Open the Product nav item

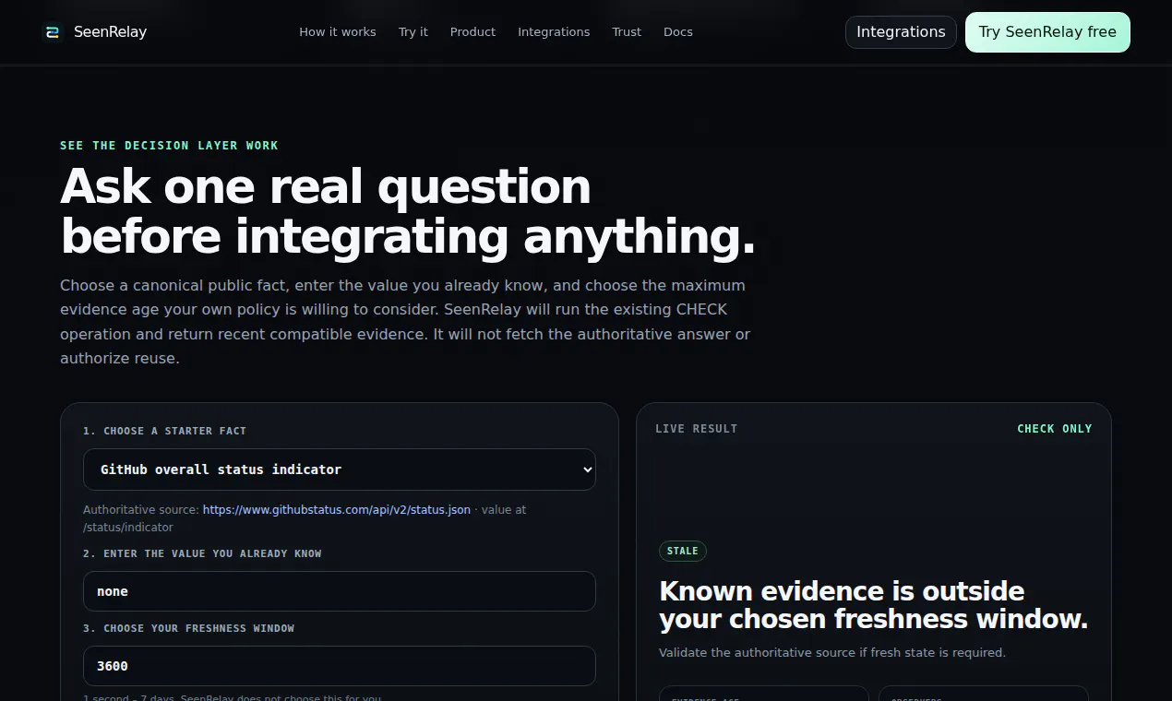(x=472, y=32)
